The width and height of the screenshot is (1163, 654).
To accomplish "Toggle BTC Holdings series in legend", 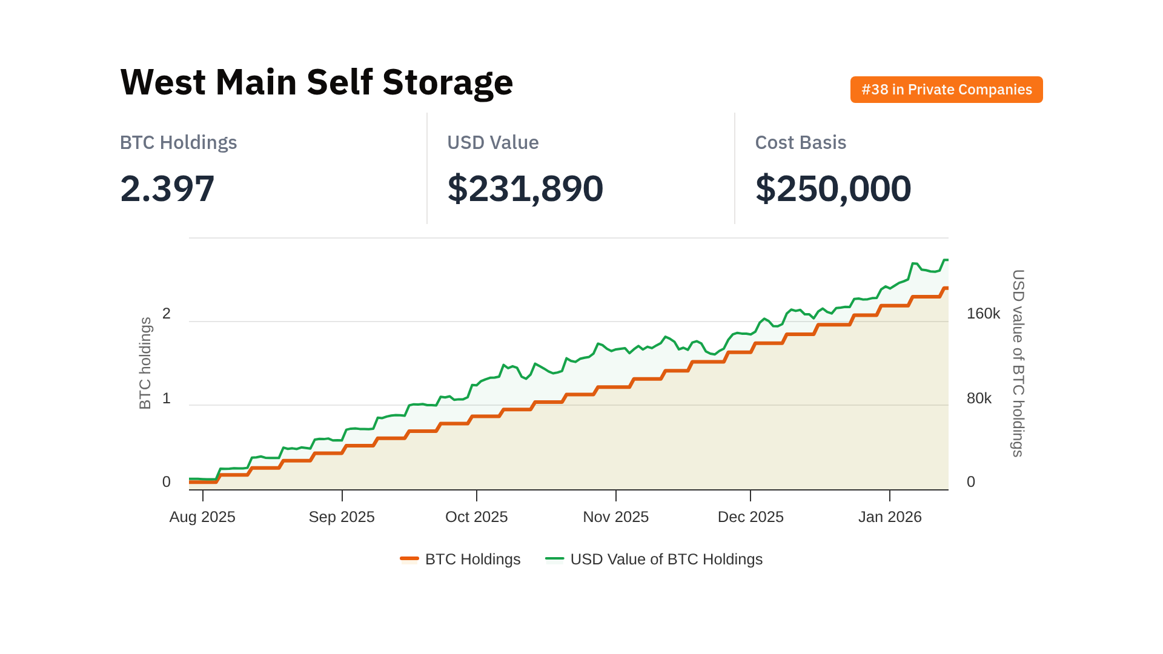I will click(472, 559).
